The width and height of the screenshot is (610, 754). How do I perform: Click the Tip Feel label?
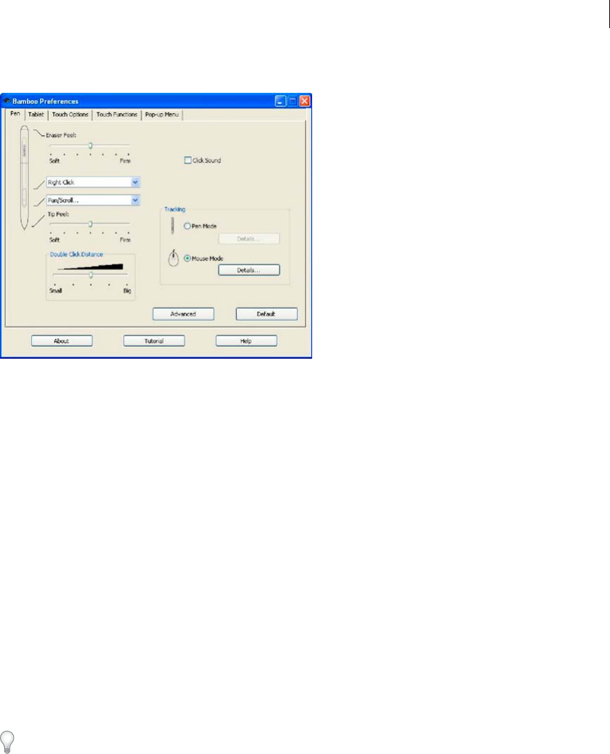[58, 214]
